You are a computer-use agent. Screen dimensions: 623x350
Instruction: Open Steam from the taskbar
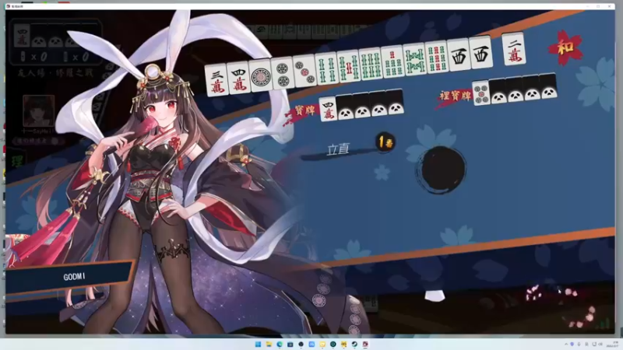click(x=354, y=344)
